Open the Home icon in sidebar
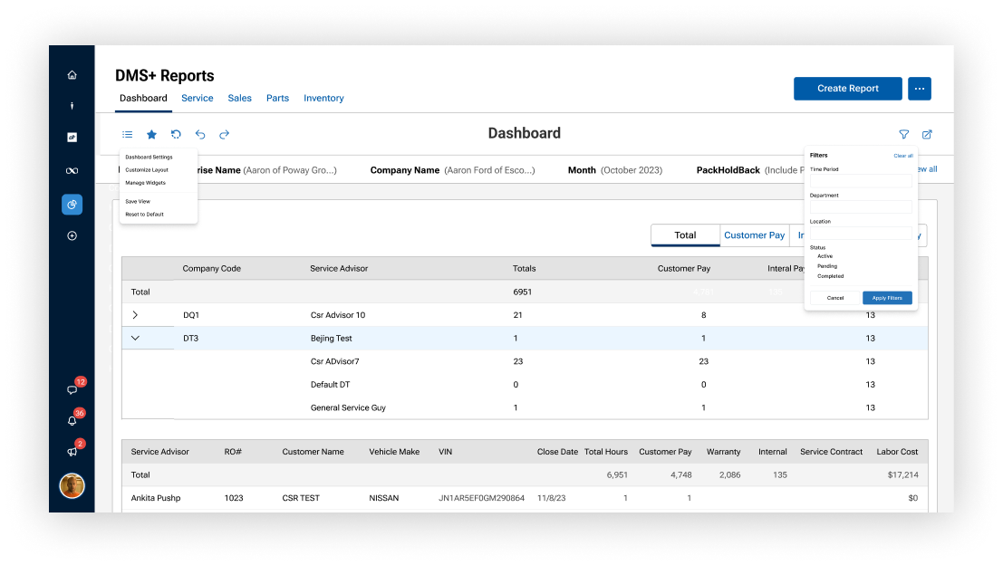The height and width of the screenshot is (565, 1003). (x=72, y=75)
